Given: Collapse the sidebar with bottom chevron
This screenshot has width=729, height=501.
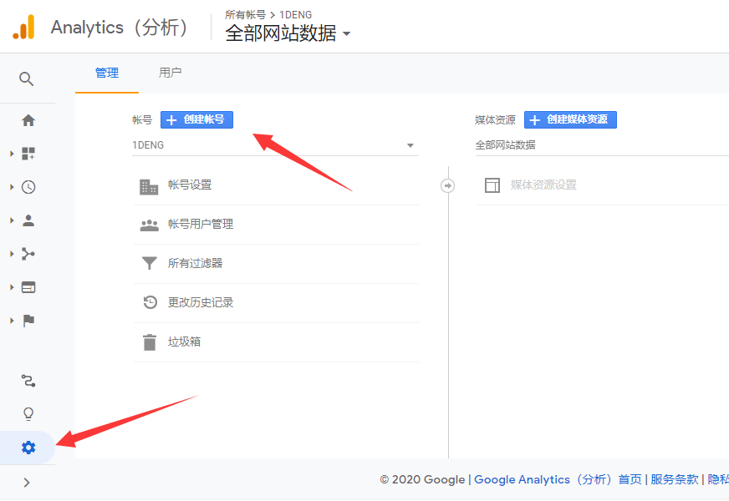Looking at the screenshot, I should 28,482.
